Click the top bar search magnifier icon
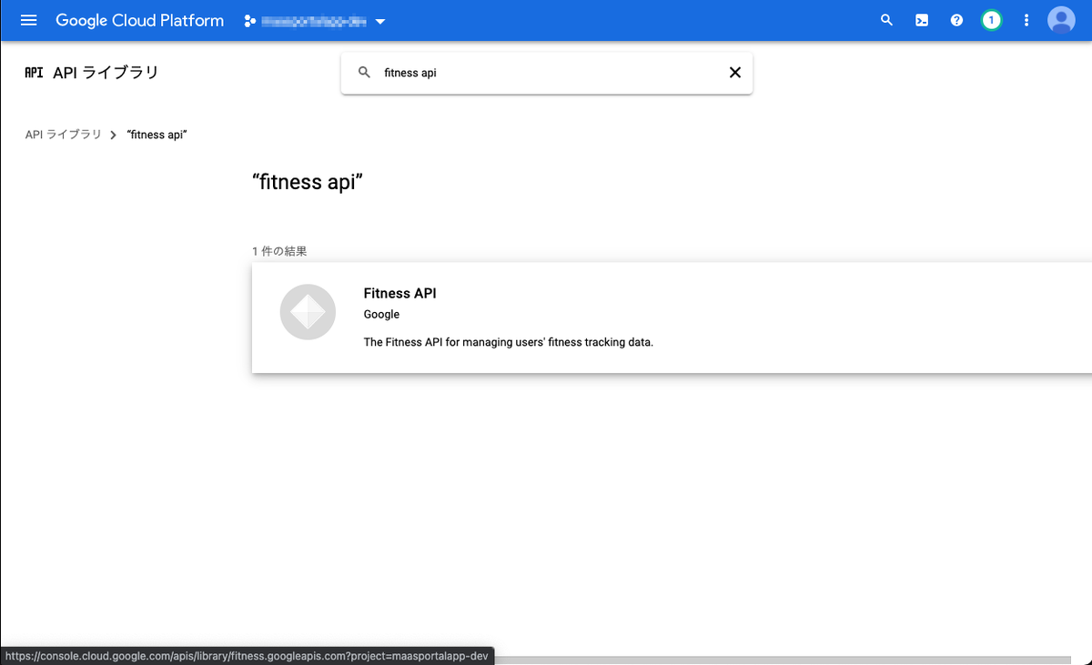1092x665 pixels. (887, 20)
